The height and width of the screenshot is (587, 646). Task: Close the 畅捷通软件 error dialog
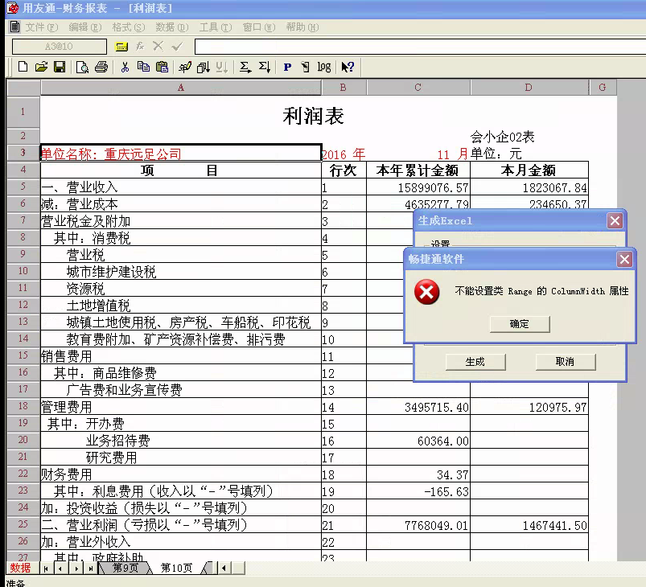(624, 260)
